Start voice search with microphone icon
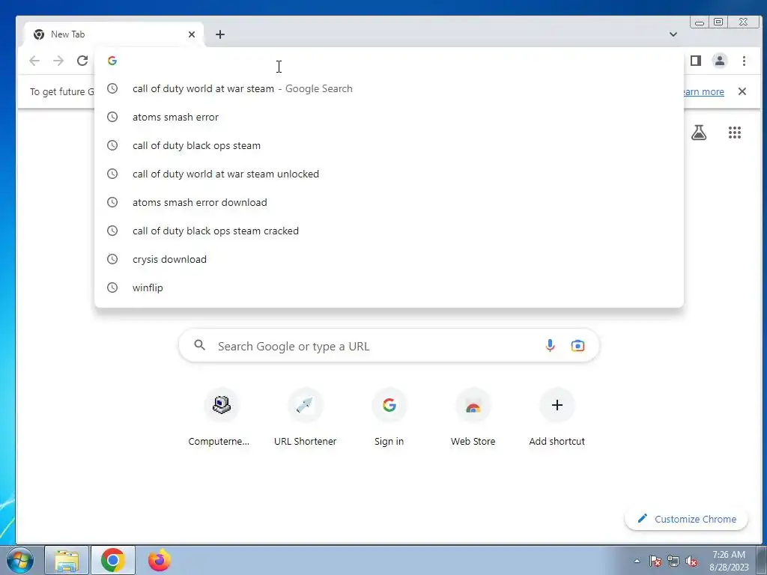The image size is (767, 575). (x=550, y=346)
